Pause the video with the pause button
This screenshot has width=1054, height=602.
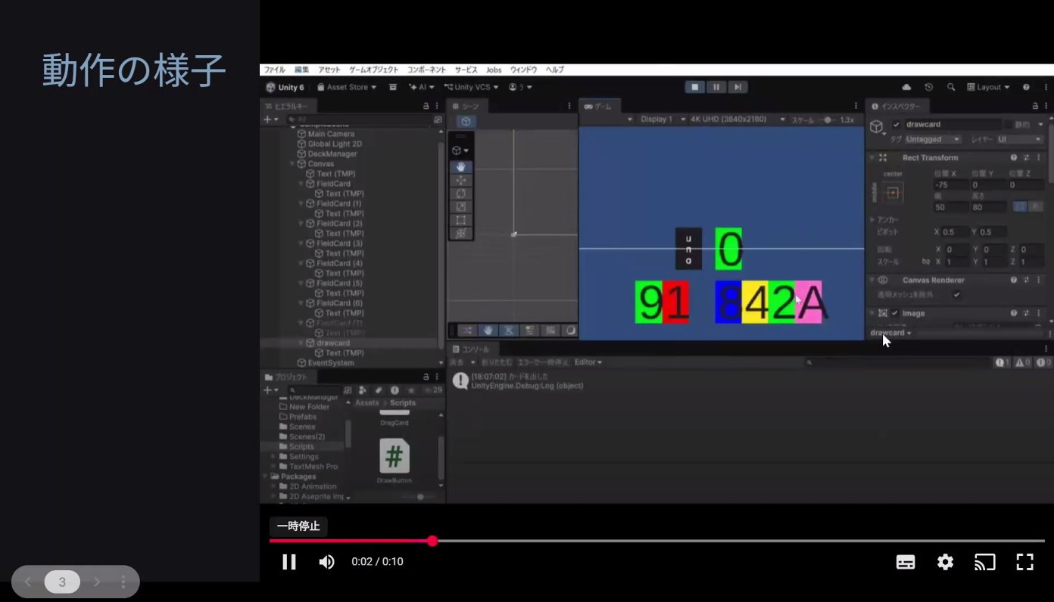(289, 562)
